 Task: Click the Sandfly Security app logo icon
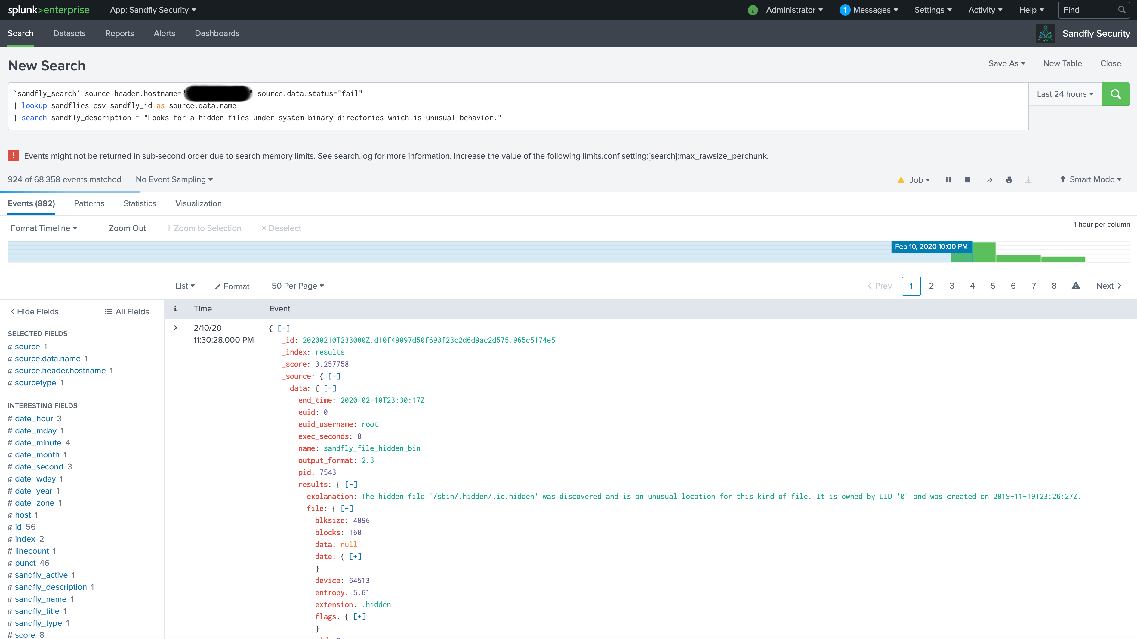1045,34
